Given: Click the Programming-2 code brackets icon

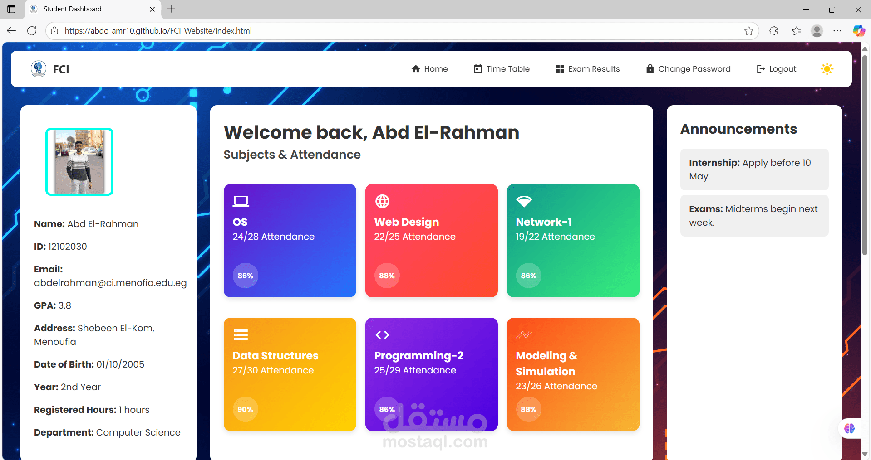Looking at the screenshot, I should (x=382, y=335).
